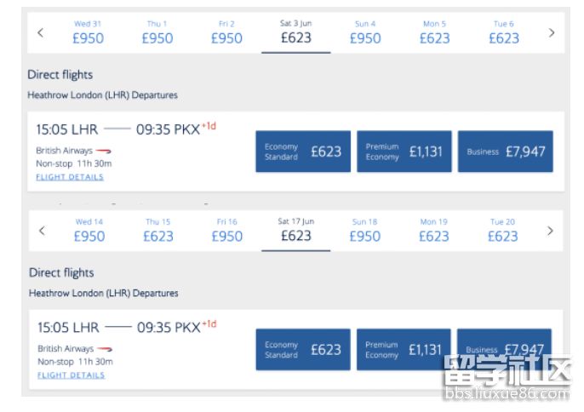Viewport: 584px width, 412px height.
Task: Choose Sat 3 Jun selected date
Action: [x=295, y=32]
